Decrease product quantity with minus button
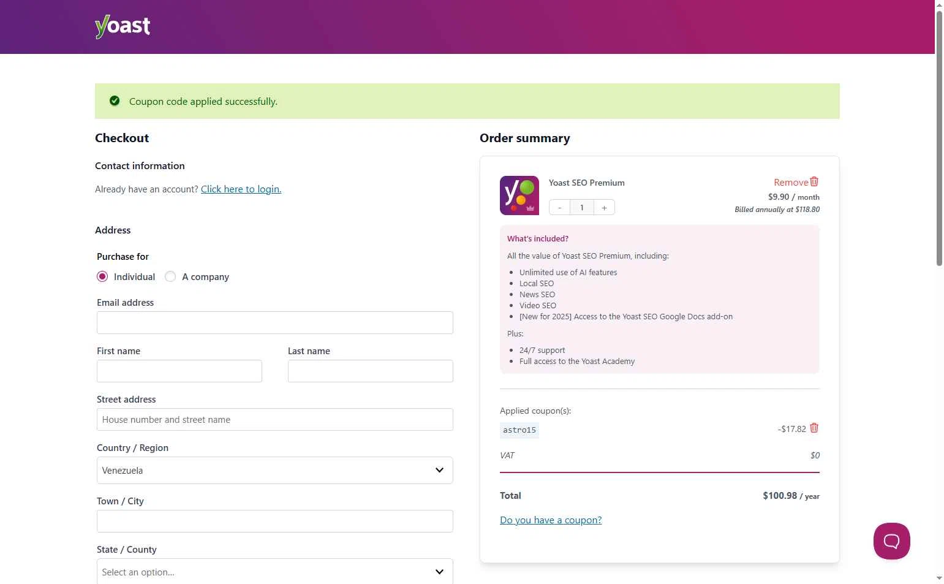The image size is (944, 584). [559, 208]
